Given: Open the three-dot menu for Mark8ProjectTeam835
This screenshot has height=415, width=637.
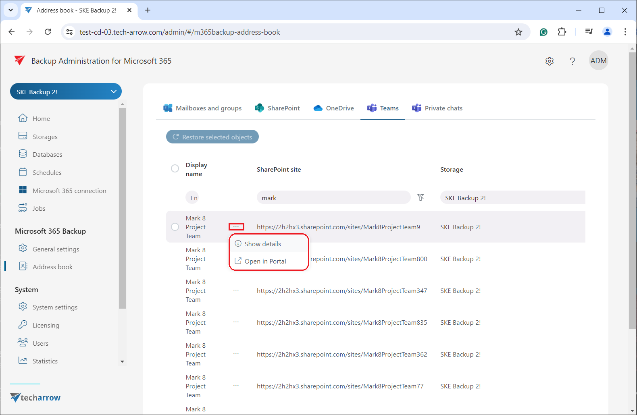Looking at the screenshot, I should click(236, 322).
